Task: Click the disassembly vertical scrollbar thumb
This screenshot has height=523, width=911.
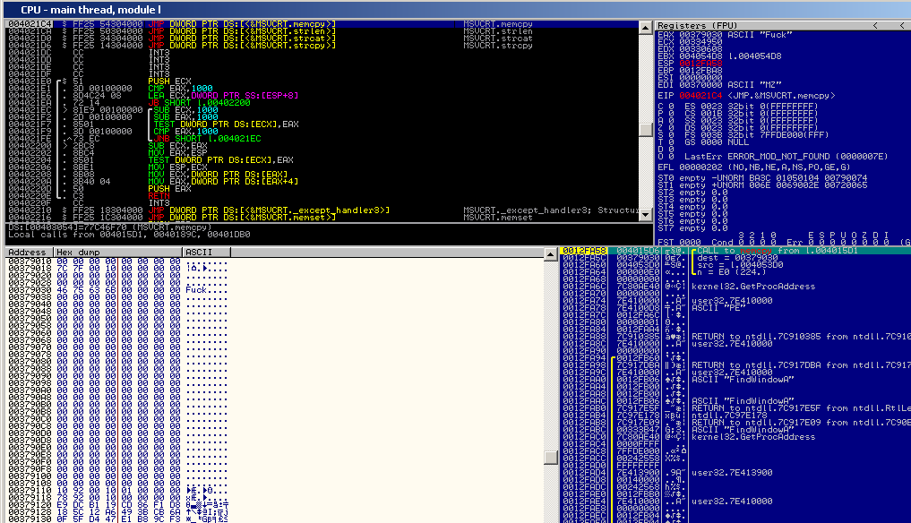Action: click(x=645, y=129)
